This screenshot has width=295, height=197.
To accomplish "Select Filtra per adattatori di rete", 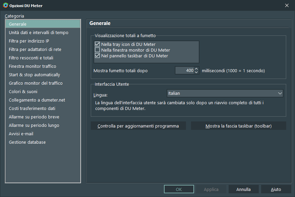I will [43, 49].
